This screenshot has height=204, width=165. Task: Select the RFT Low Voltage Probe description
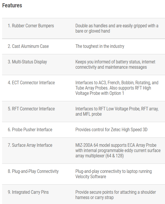click(117, 111)
